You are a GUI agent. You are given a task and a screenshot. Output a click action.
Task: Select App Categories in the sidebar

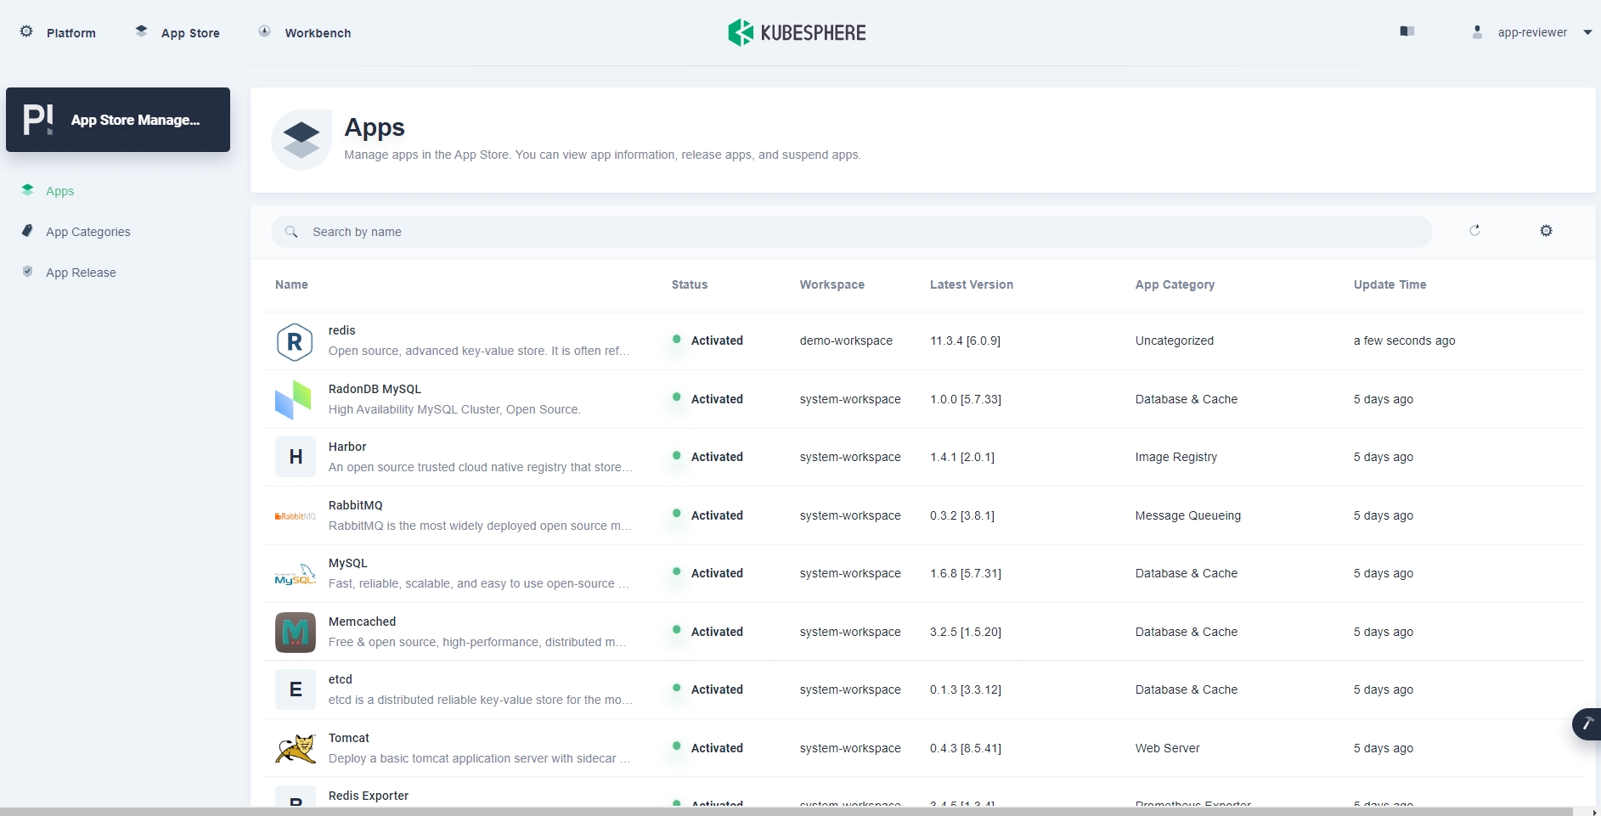coord(88,232)
